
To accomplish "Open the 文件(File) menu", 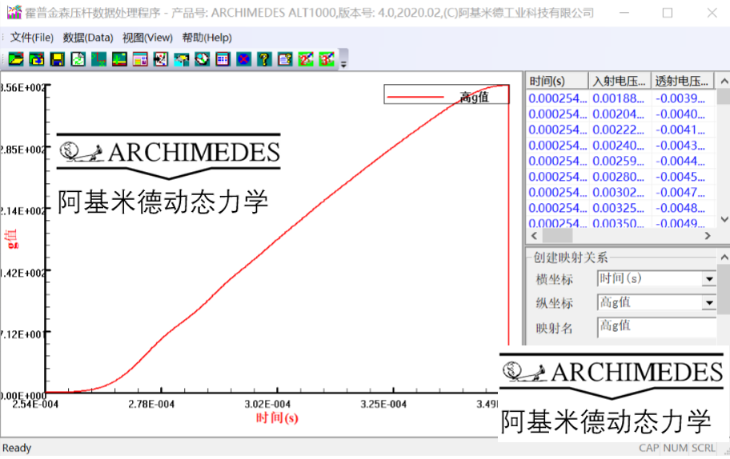I will click(x=32, y=38).
